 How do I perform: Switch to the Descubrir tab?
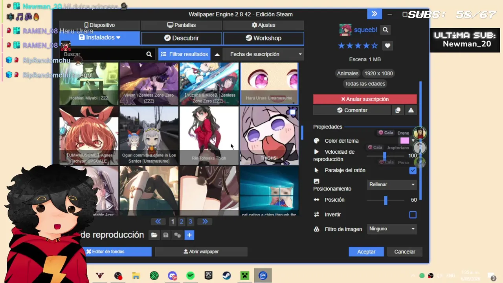(x=182, y=38)
